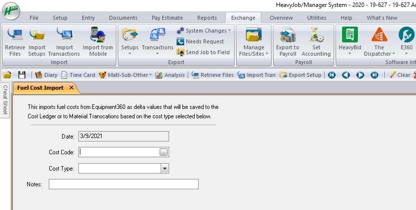Viewport: 416px width, 210px height.
Task: Go to last record navigation button
Action: (x=374, y=75)
